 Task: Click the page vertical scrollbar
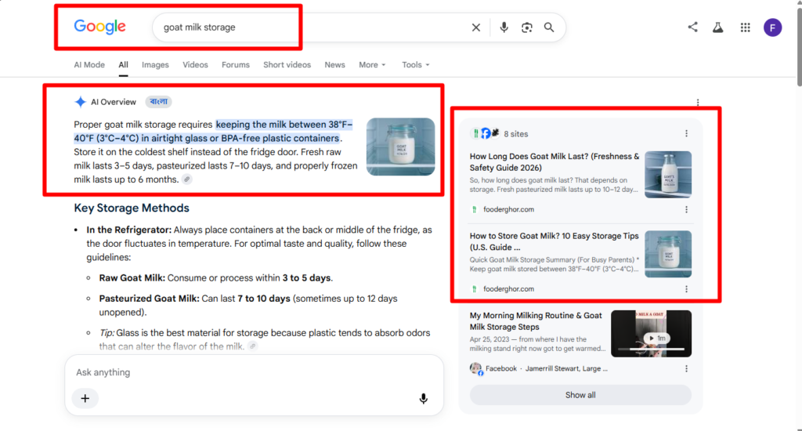tap(799, 46)
